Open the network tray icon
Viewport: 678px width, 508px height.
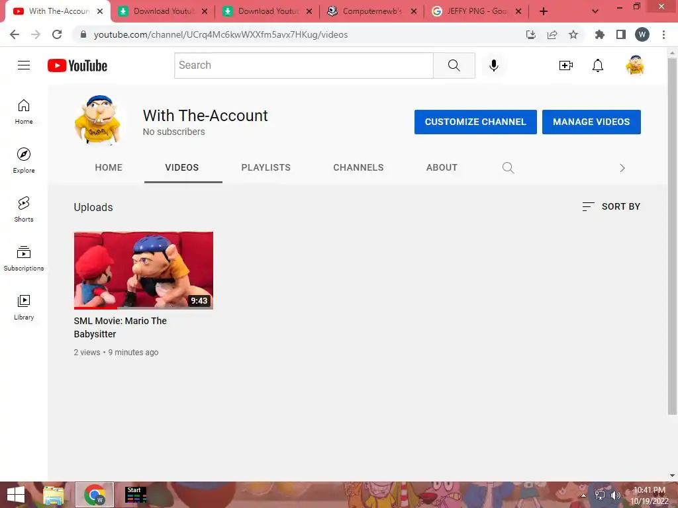point(600,495)
